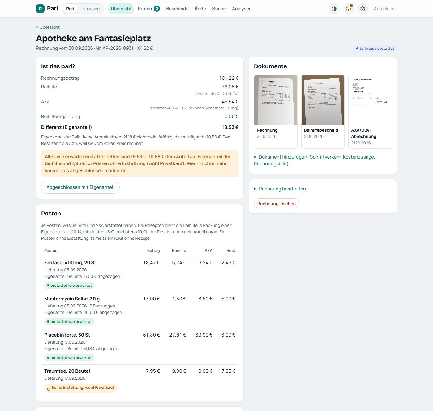Click the Traumtee, 20 Beutel item
The height and width of the screenshot is (411, 433).
pos(67,371)
